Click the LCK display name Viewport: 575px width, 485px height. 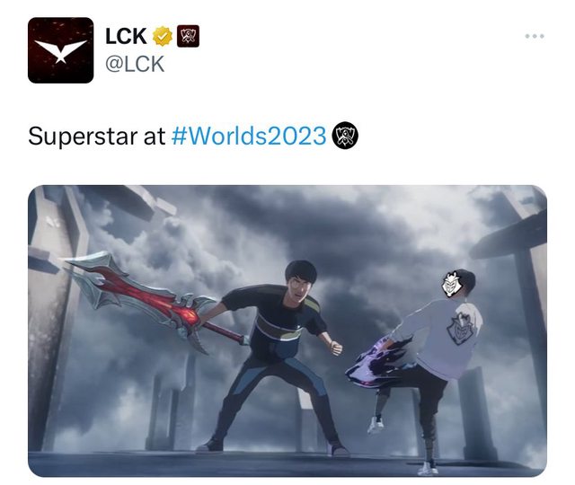pyautogui.click(x=126, y=36)
